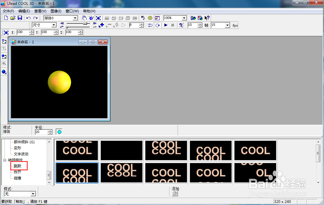Open the 编辑(E) menu
The image size is (324, 205).
pos(24,11)
